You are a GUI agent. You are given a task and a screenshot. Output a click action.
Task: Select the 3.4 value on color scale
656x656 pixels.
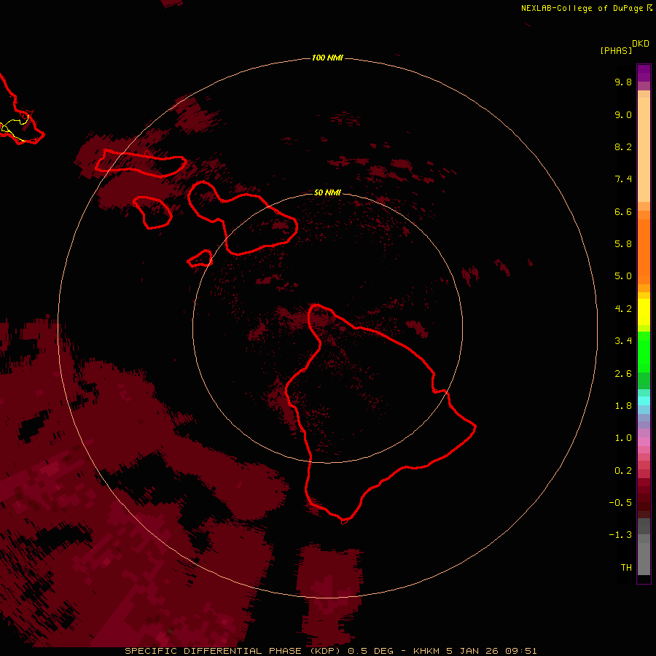[x=623, y=341]
